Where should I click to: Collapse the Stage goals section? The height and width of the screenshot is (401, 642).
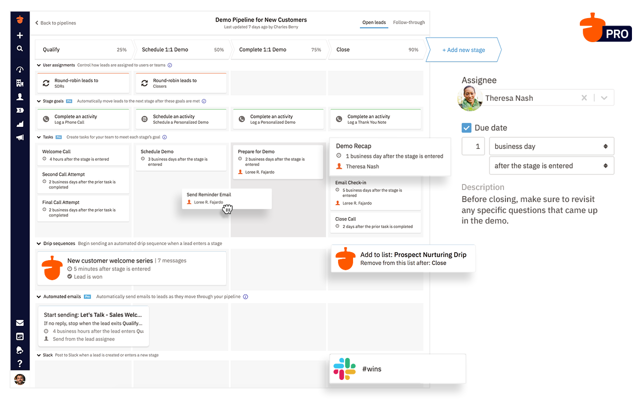click(x=39, y=101)
